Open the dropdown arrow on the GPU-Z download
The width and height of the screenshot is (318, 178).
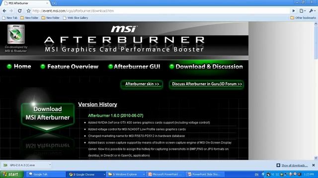point(50,165)
